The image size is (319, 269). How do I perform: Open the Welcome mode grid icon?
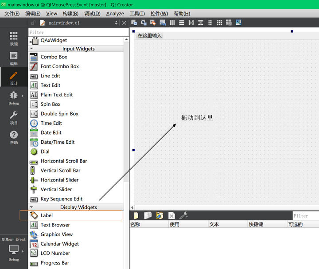pos(14,37)
